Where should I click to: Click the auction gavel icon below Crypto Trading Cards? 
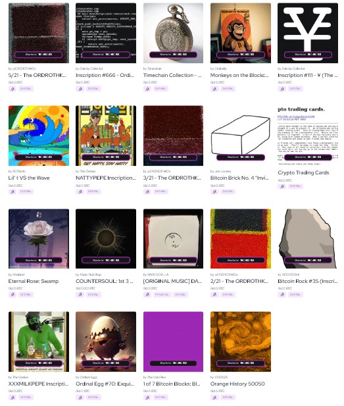coord(282,186)
